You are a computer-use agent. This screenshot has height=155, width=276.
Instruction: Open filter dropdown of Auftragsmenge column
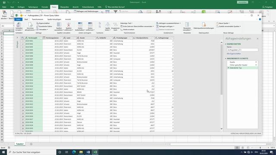tap(172, 38)
